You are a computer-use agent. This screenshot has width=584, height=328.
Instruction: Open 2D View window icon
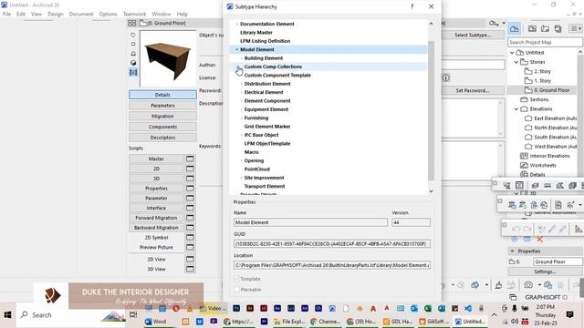tap(190, 259)
